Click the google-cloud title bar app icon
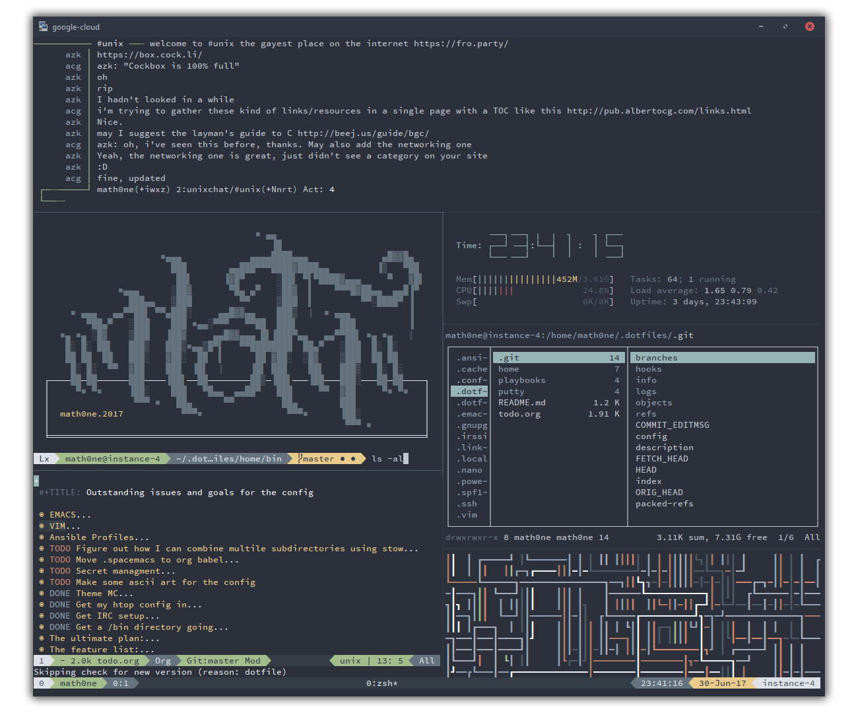The image size is (858, 713). pos(44,26)
